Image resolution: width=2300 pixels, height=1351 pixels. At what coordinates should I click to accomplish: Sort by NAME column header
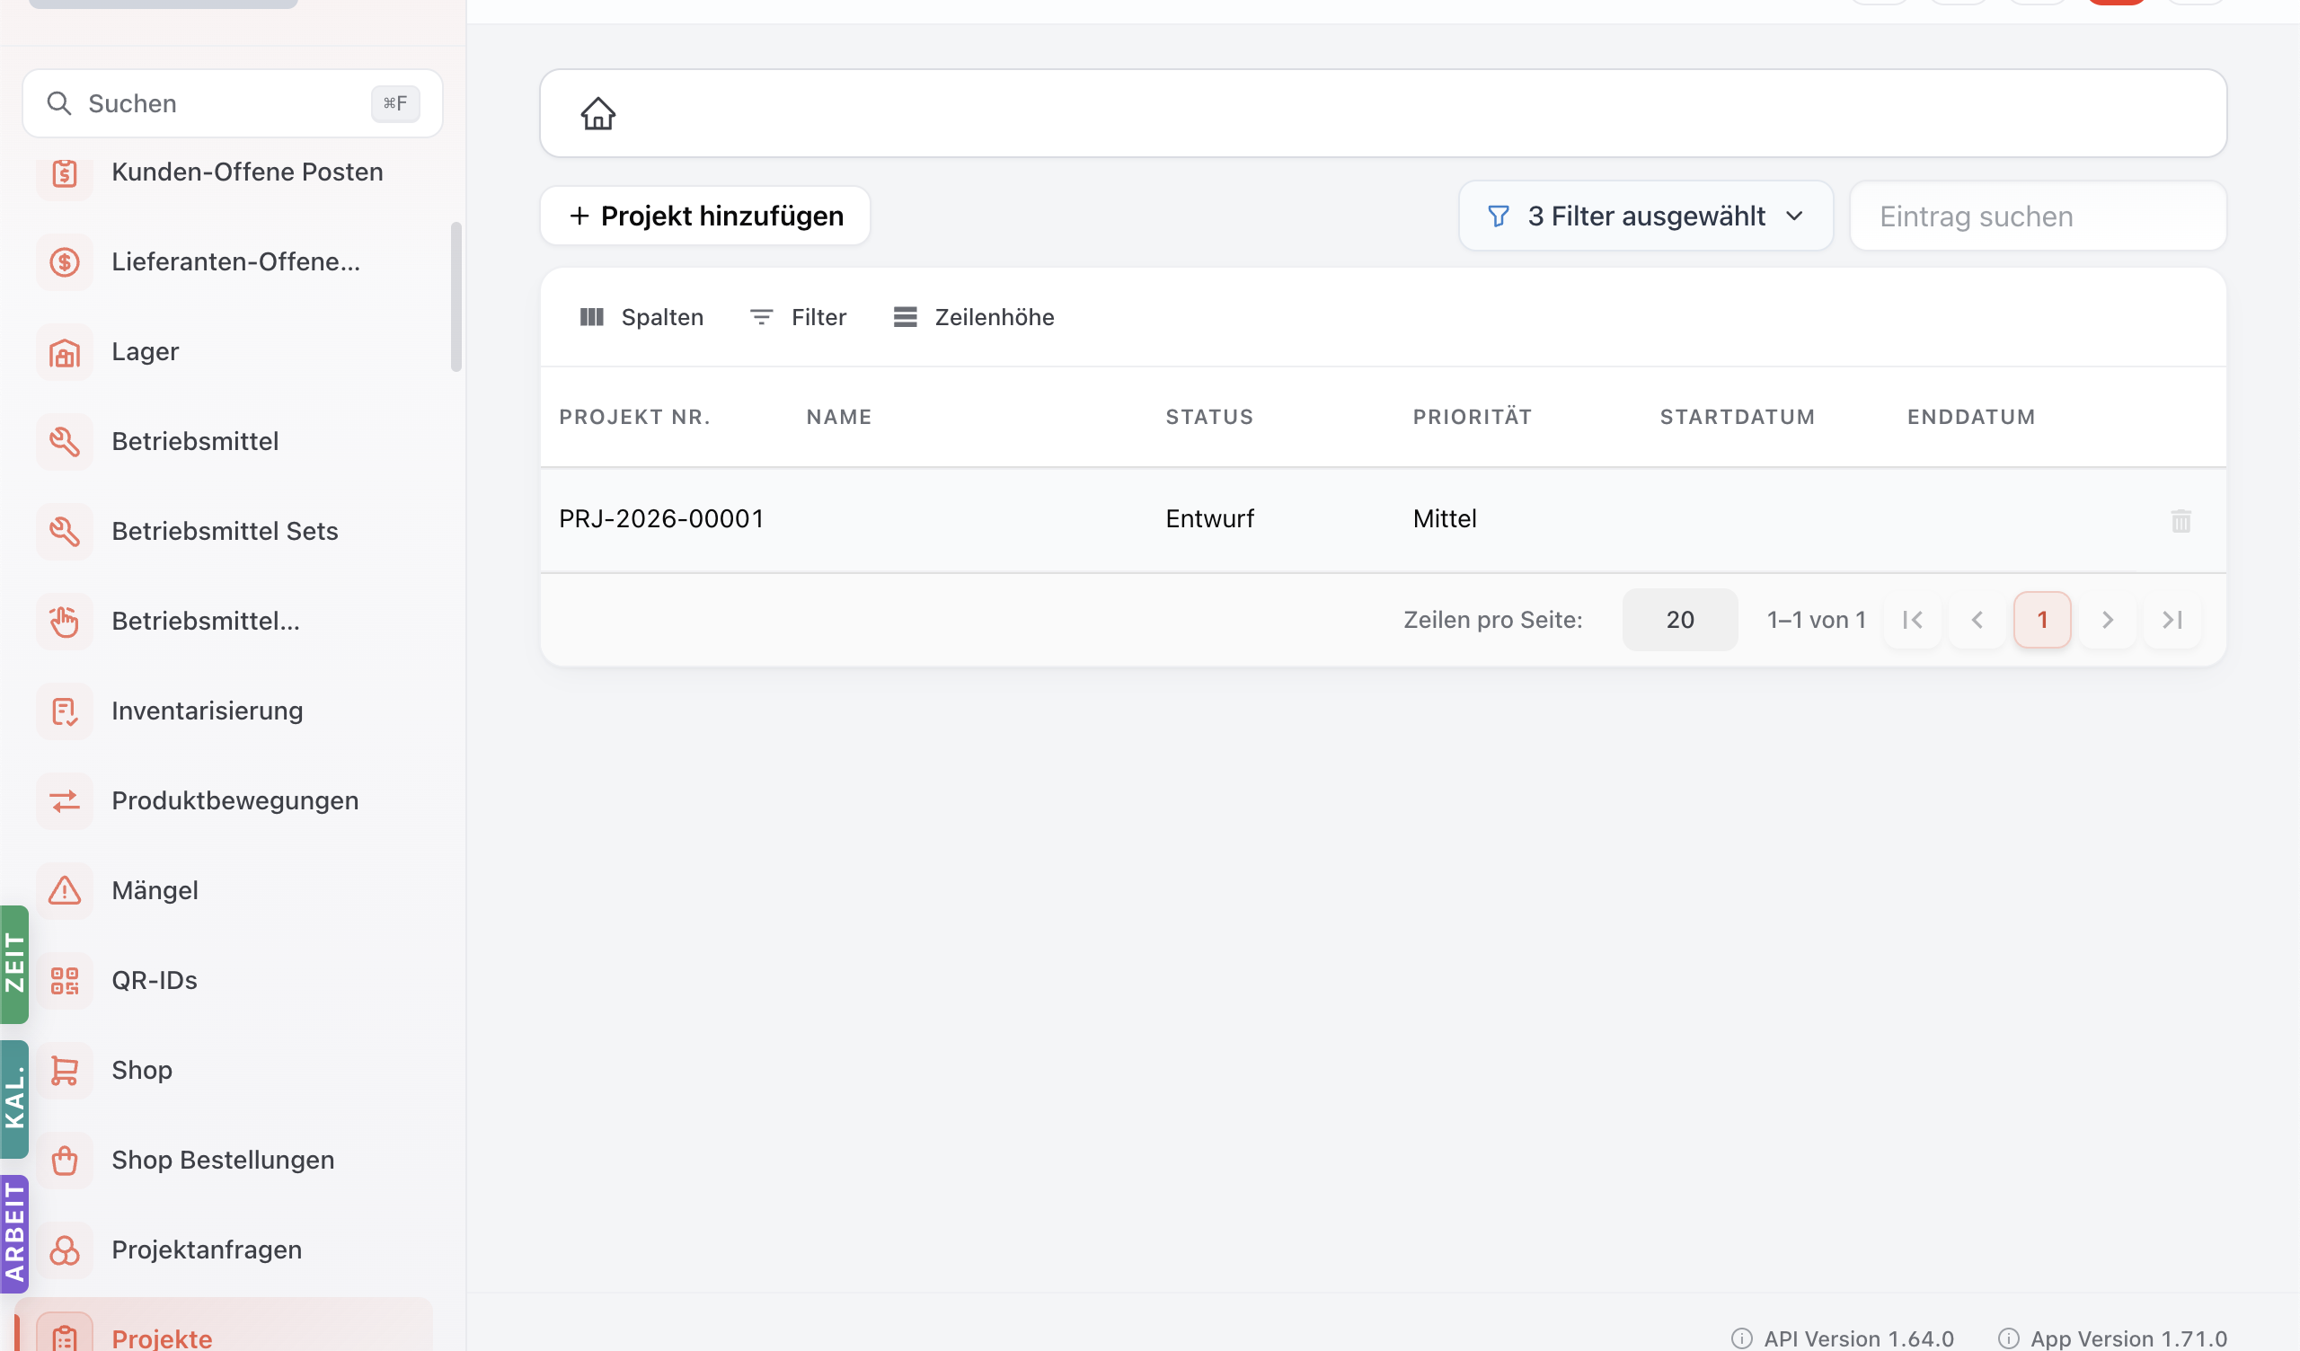(x=839, y=417)
